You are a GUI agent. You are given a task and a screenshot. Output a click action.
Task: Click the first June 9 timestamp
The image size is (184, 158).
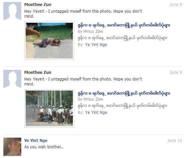coord(176,5)
